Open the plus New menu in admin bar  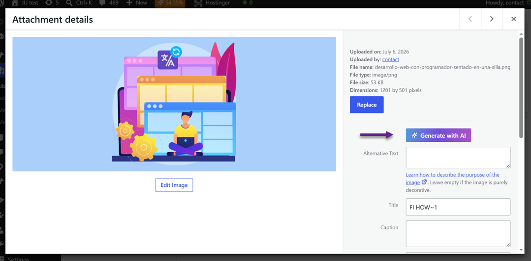129,3
